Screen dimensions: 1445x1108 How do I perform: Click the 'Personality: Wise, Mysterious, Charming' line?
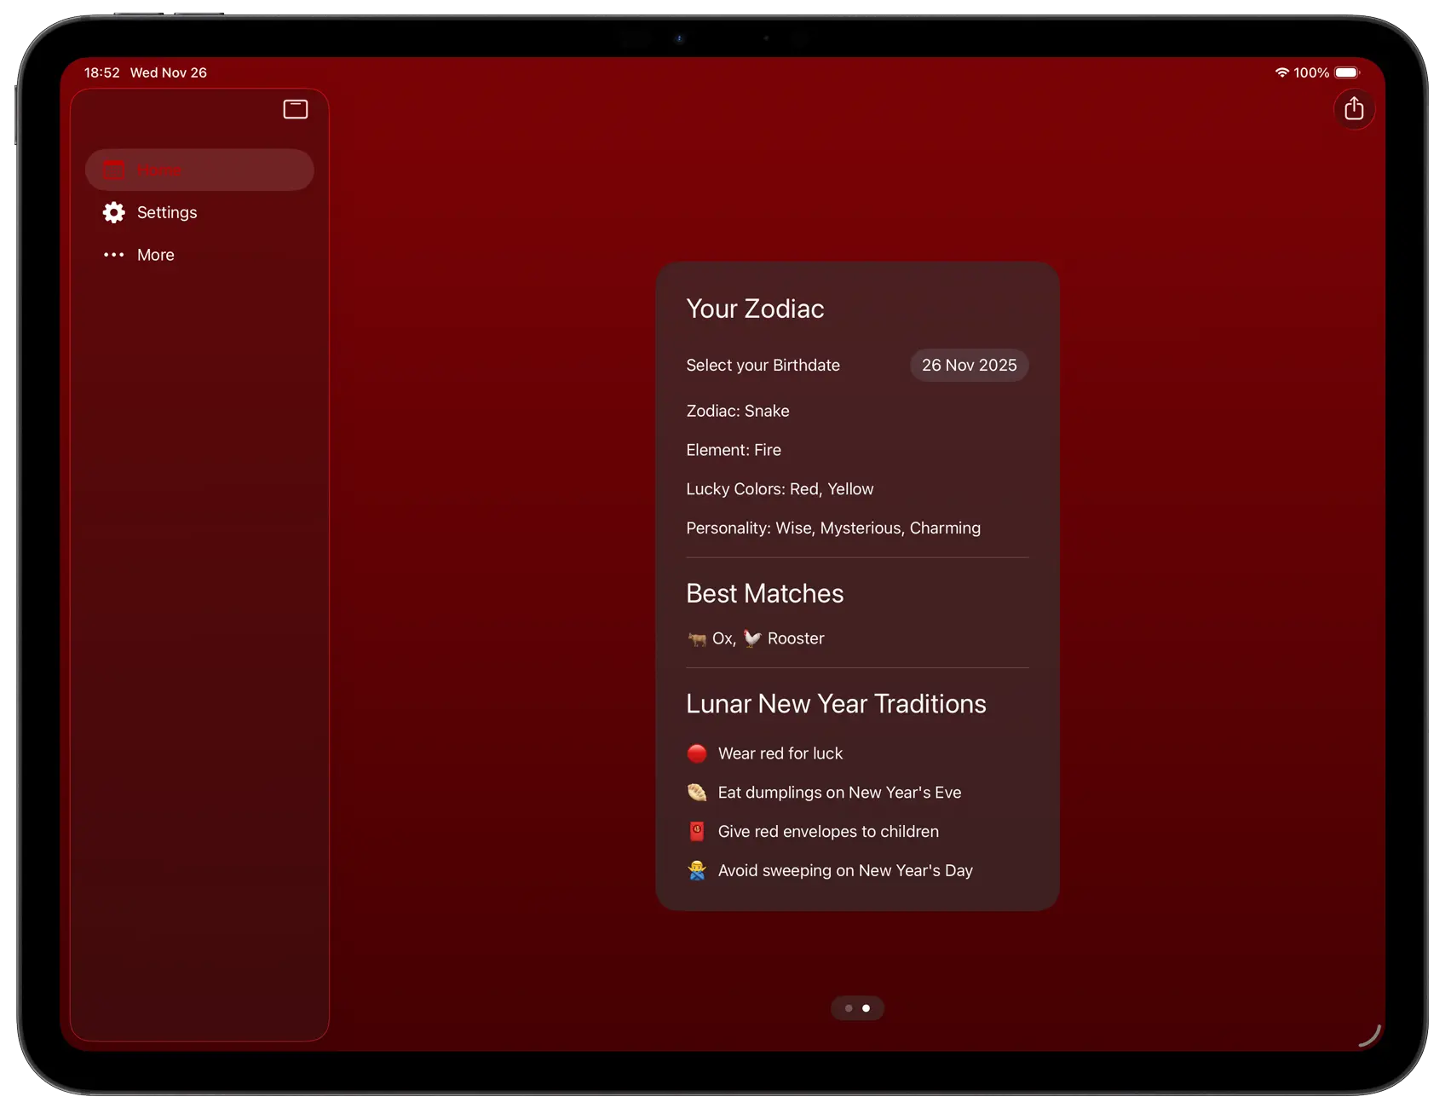(833, 528)
